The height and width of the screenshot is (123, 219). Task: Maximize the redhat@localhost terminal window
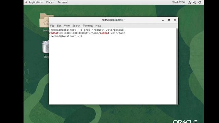(x=169, y=20)
